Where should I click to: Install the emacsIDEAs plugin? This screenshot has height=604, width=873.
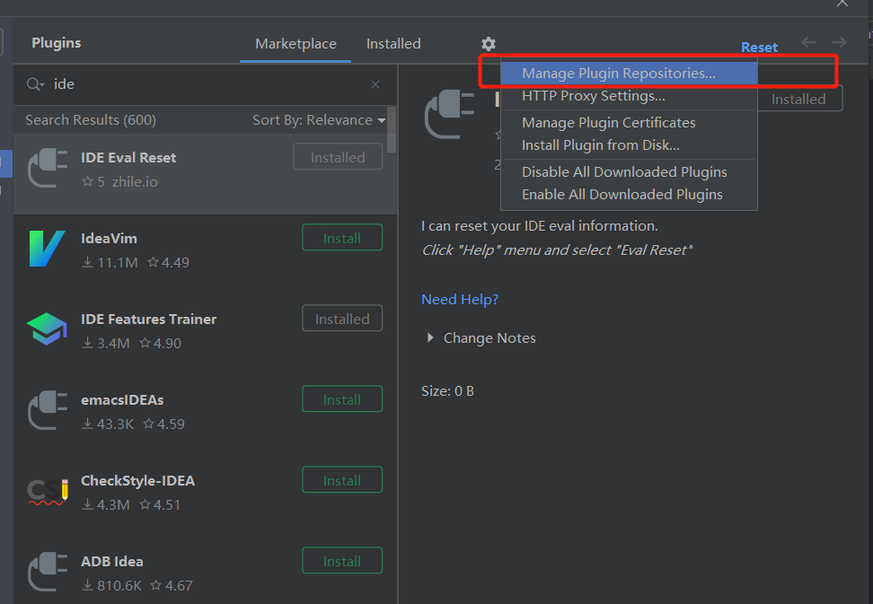(x=342, y=399)
